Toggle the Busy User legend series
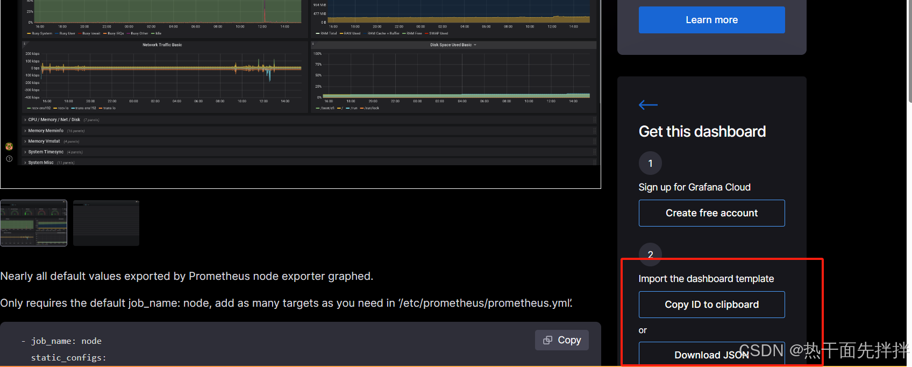 pyautogui.click(x=65, y=33)
